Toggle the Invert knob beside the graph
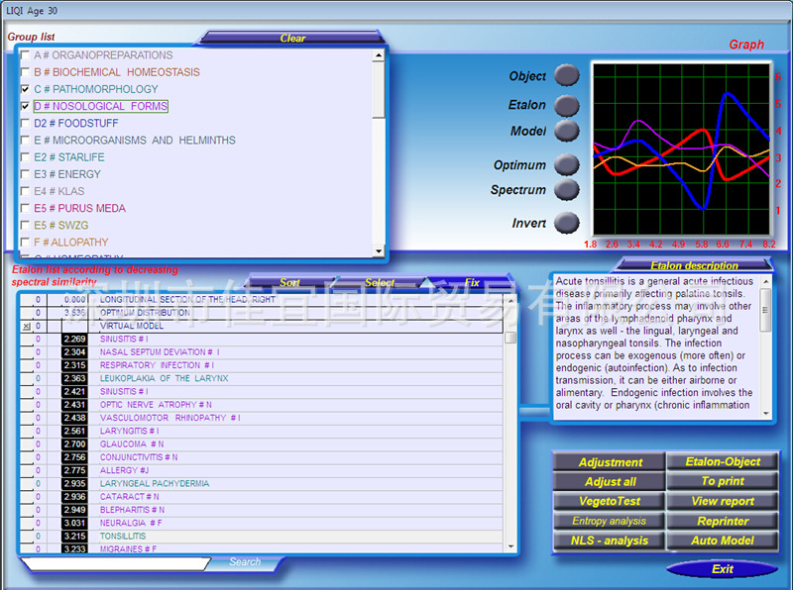The image size is (793, 590). [x=564, y=224]
